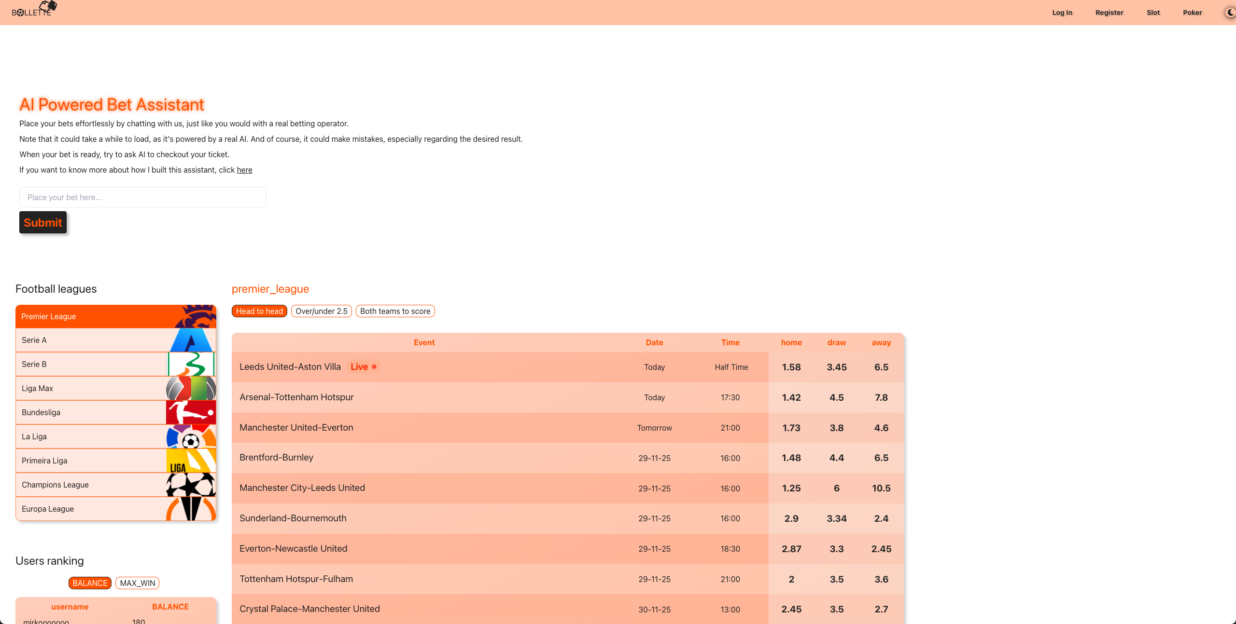Screen dimensions: 1236x624
Task: Open the Poker page
Action: [x=1192, y=13]
